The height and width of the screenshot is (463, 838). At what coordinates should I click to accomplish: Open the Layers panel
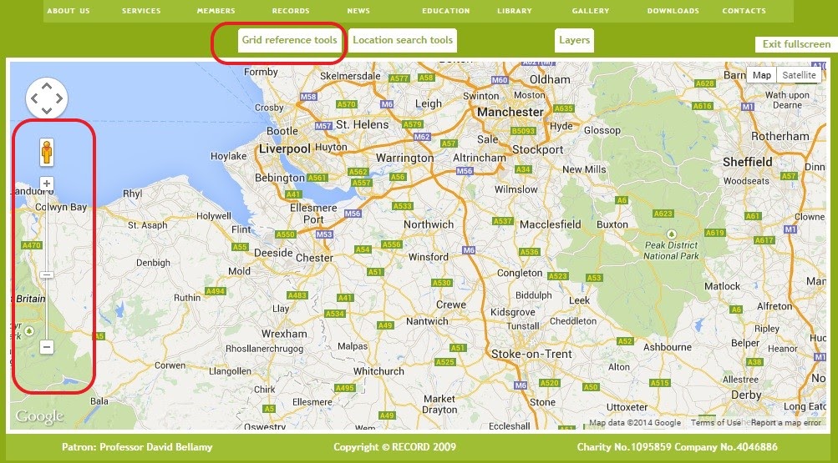pos(575,40)
